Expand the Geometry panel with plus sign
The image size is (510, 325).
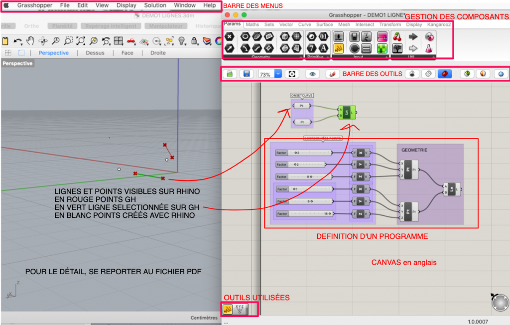coord(300,57)
